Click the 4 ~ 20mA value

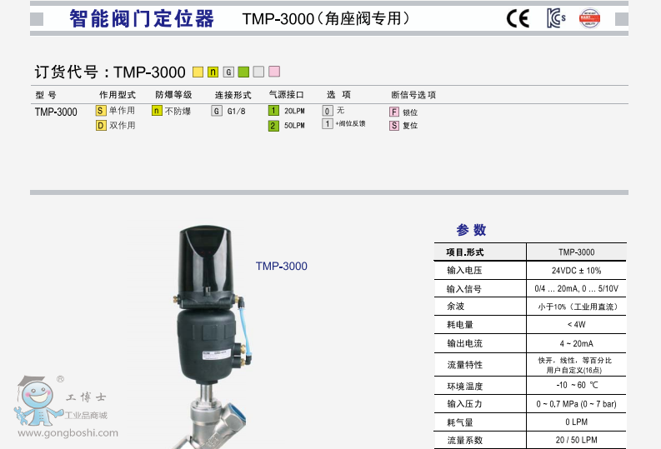tap(576, 344)
